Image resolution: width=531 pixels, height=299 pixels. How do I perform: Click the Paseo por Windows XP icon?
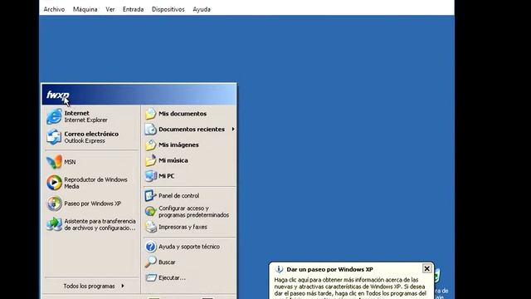(x=54, y=203)
